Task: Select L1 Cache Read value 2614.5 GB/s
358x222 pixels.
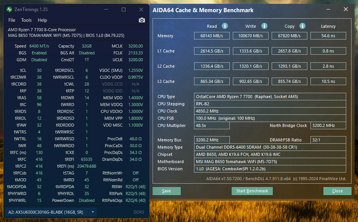Action: click(x=212, y=51)
